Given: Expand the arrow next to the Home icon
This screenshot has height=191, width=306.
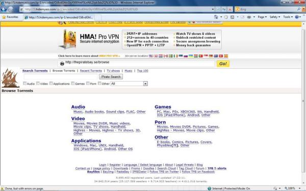Looking at the screenshot, I should point(221,17).
